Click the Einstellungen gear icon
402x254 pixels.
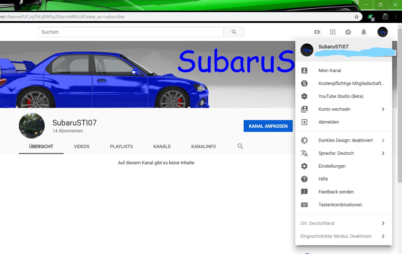(304, 166)
